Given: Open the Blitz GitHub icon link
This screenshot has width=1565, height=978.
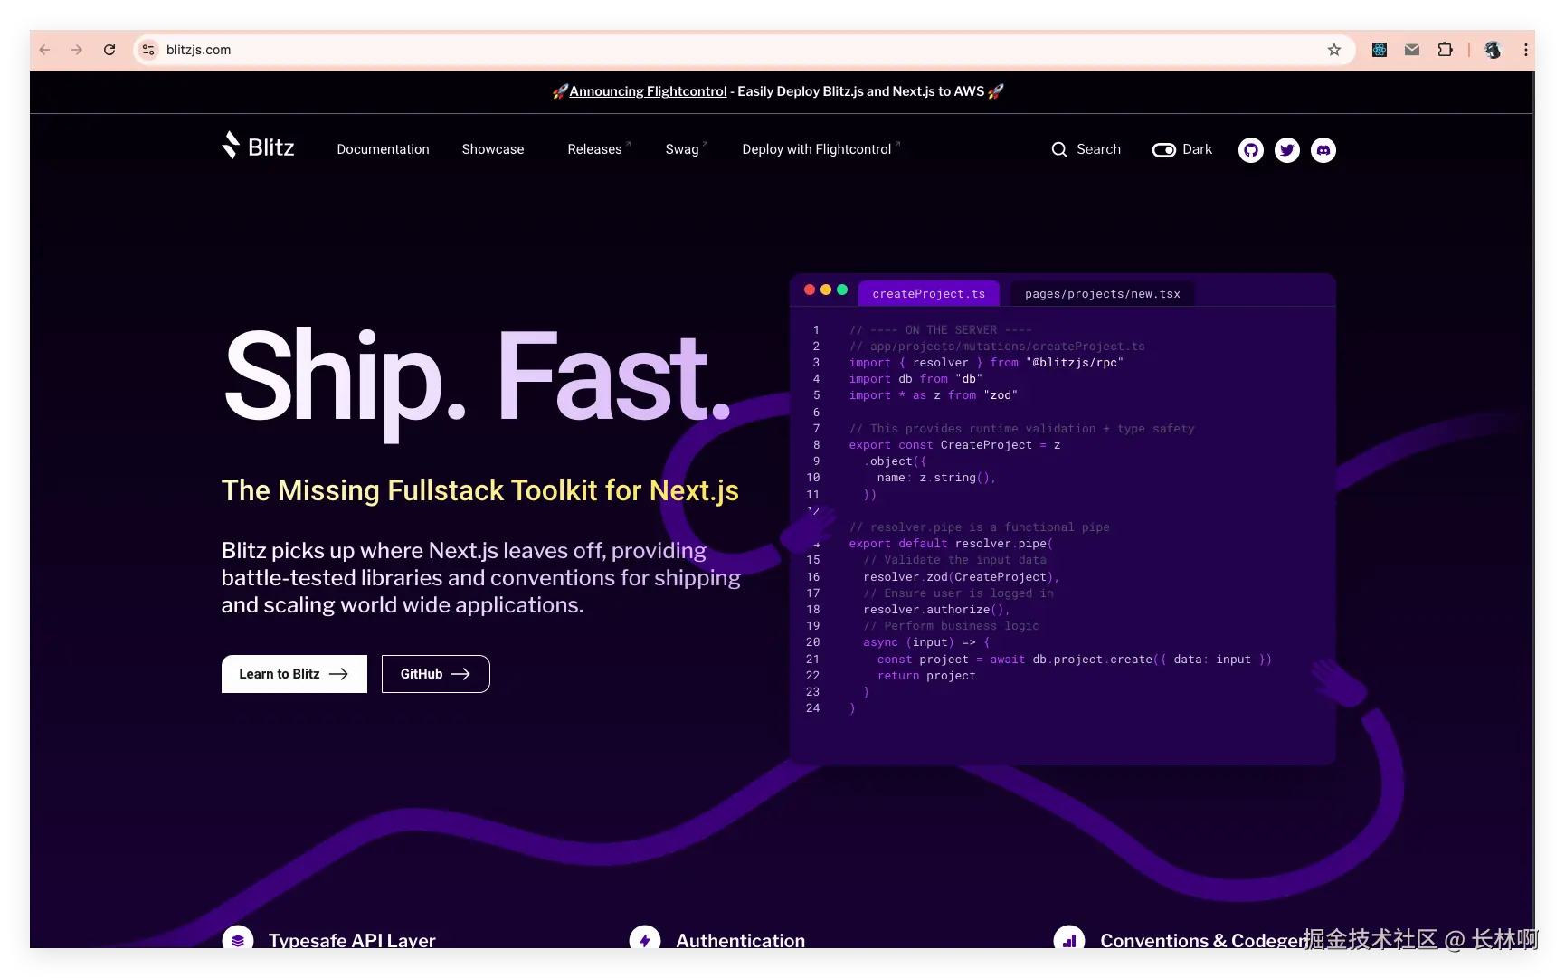Looking at the screenshot, I should [x=1251, y=150].
